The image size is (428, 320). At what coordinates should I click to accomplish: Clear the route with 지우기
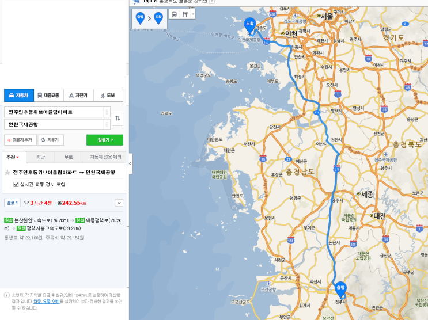pyautogui.click(x=51, y=140)
